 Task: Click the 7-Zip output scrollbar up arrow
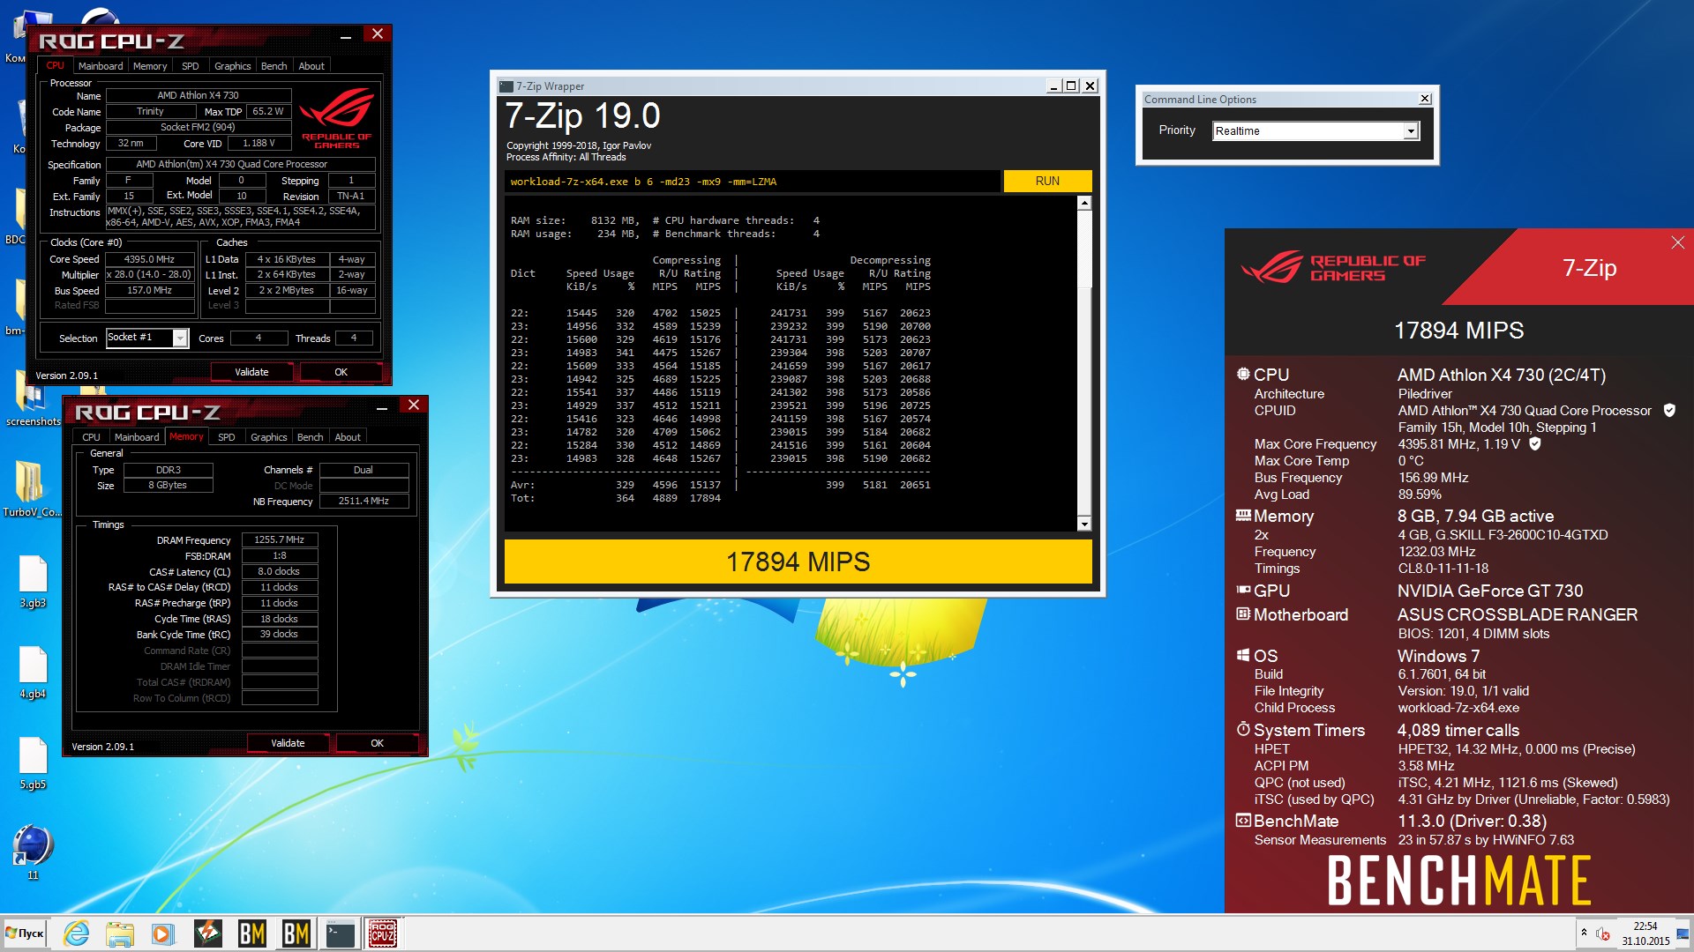click(1084, 203)
